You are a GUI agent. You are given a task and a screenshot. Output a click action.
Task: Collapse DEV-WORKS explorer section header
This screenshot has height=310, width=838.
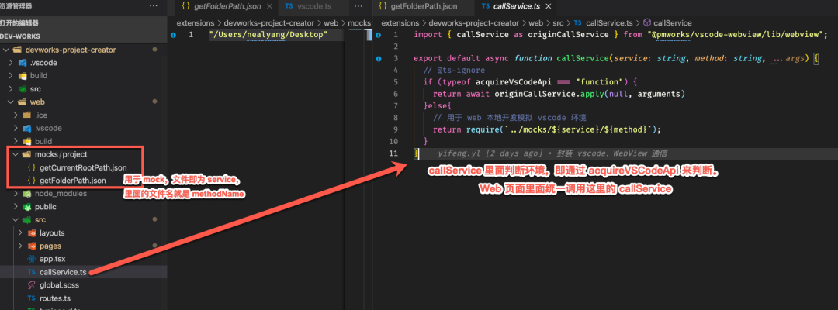click(x=83, y=36)
